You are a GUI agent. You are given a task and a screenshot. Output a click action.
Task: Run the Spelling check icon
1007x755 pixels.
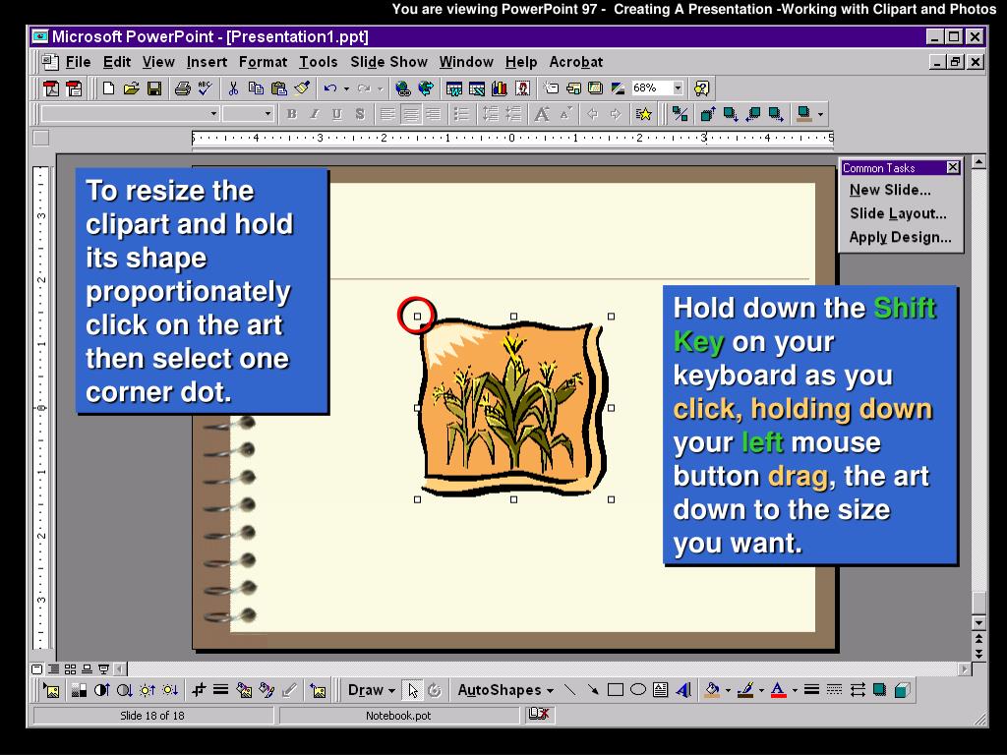(205, 88)
